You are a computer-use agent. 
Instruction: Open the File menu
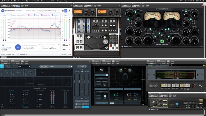12,1
